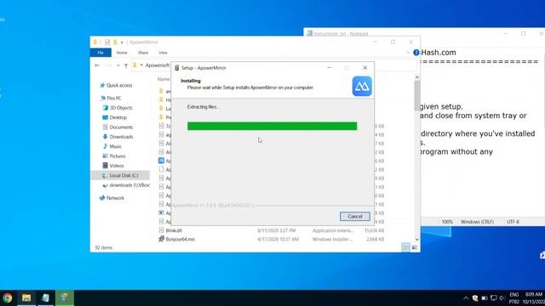Click the ApowerMirror app file icon in list

(161, 161)
